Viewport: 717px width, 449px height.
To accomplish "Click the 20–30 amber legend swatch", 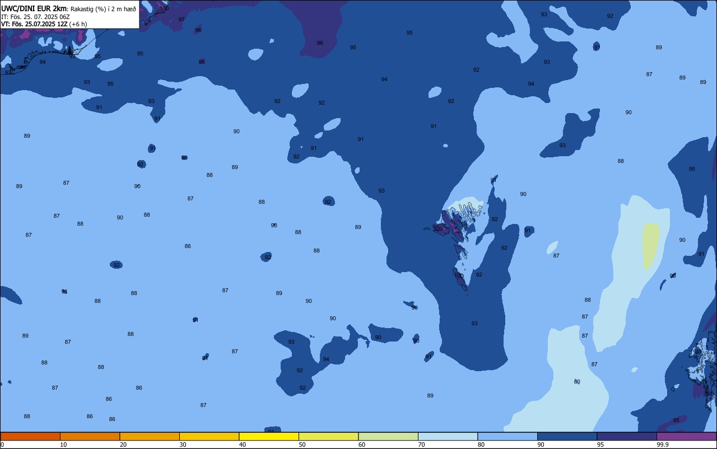I will pos(150,436).
